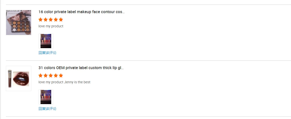Open the contour palette product thumbnail
Screen dimensions: 291x119
19,23
